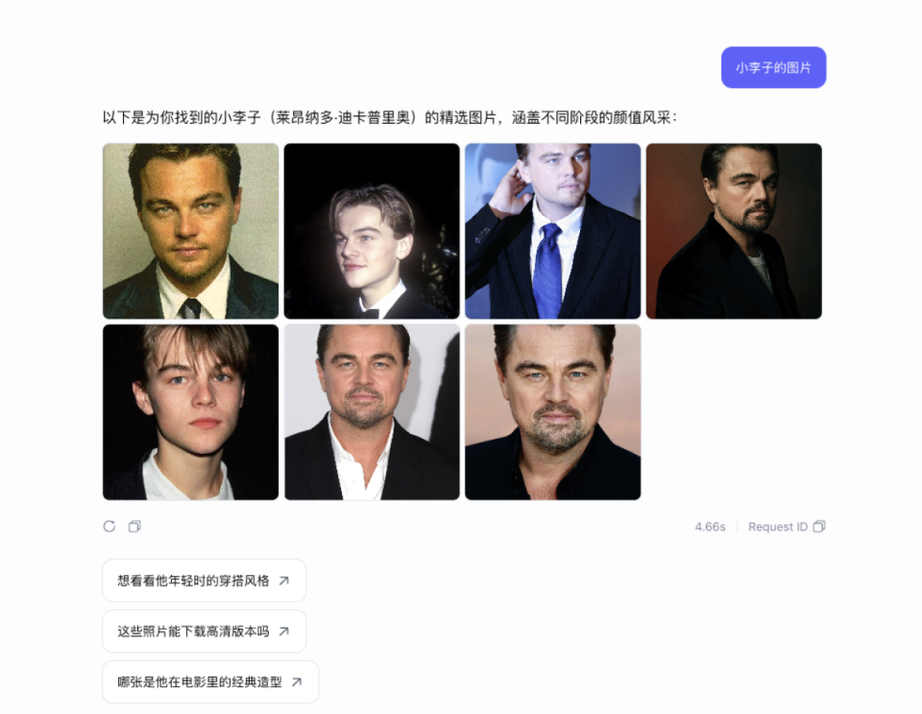Copy the Request ID via its icon
Screen dimensions: 922x714
[819, 527]
